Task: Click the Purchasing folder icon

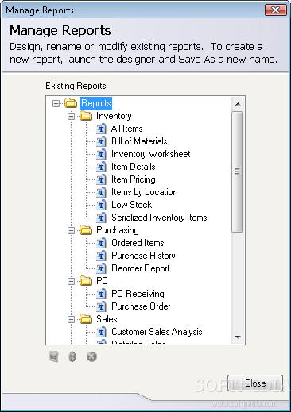Action: (86, 230)
